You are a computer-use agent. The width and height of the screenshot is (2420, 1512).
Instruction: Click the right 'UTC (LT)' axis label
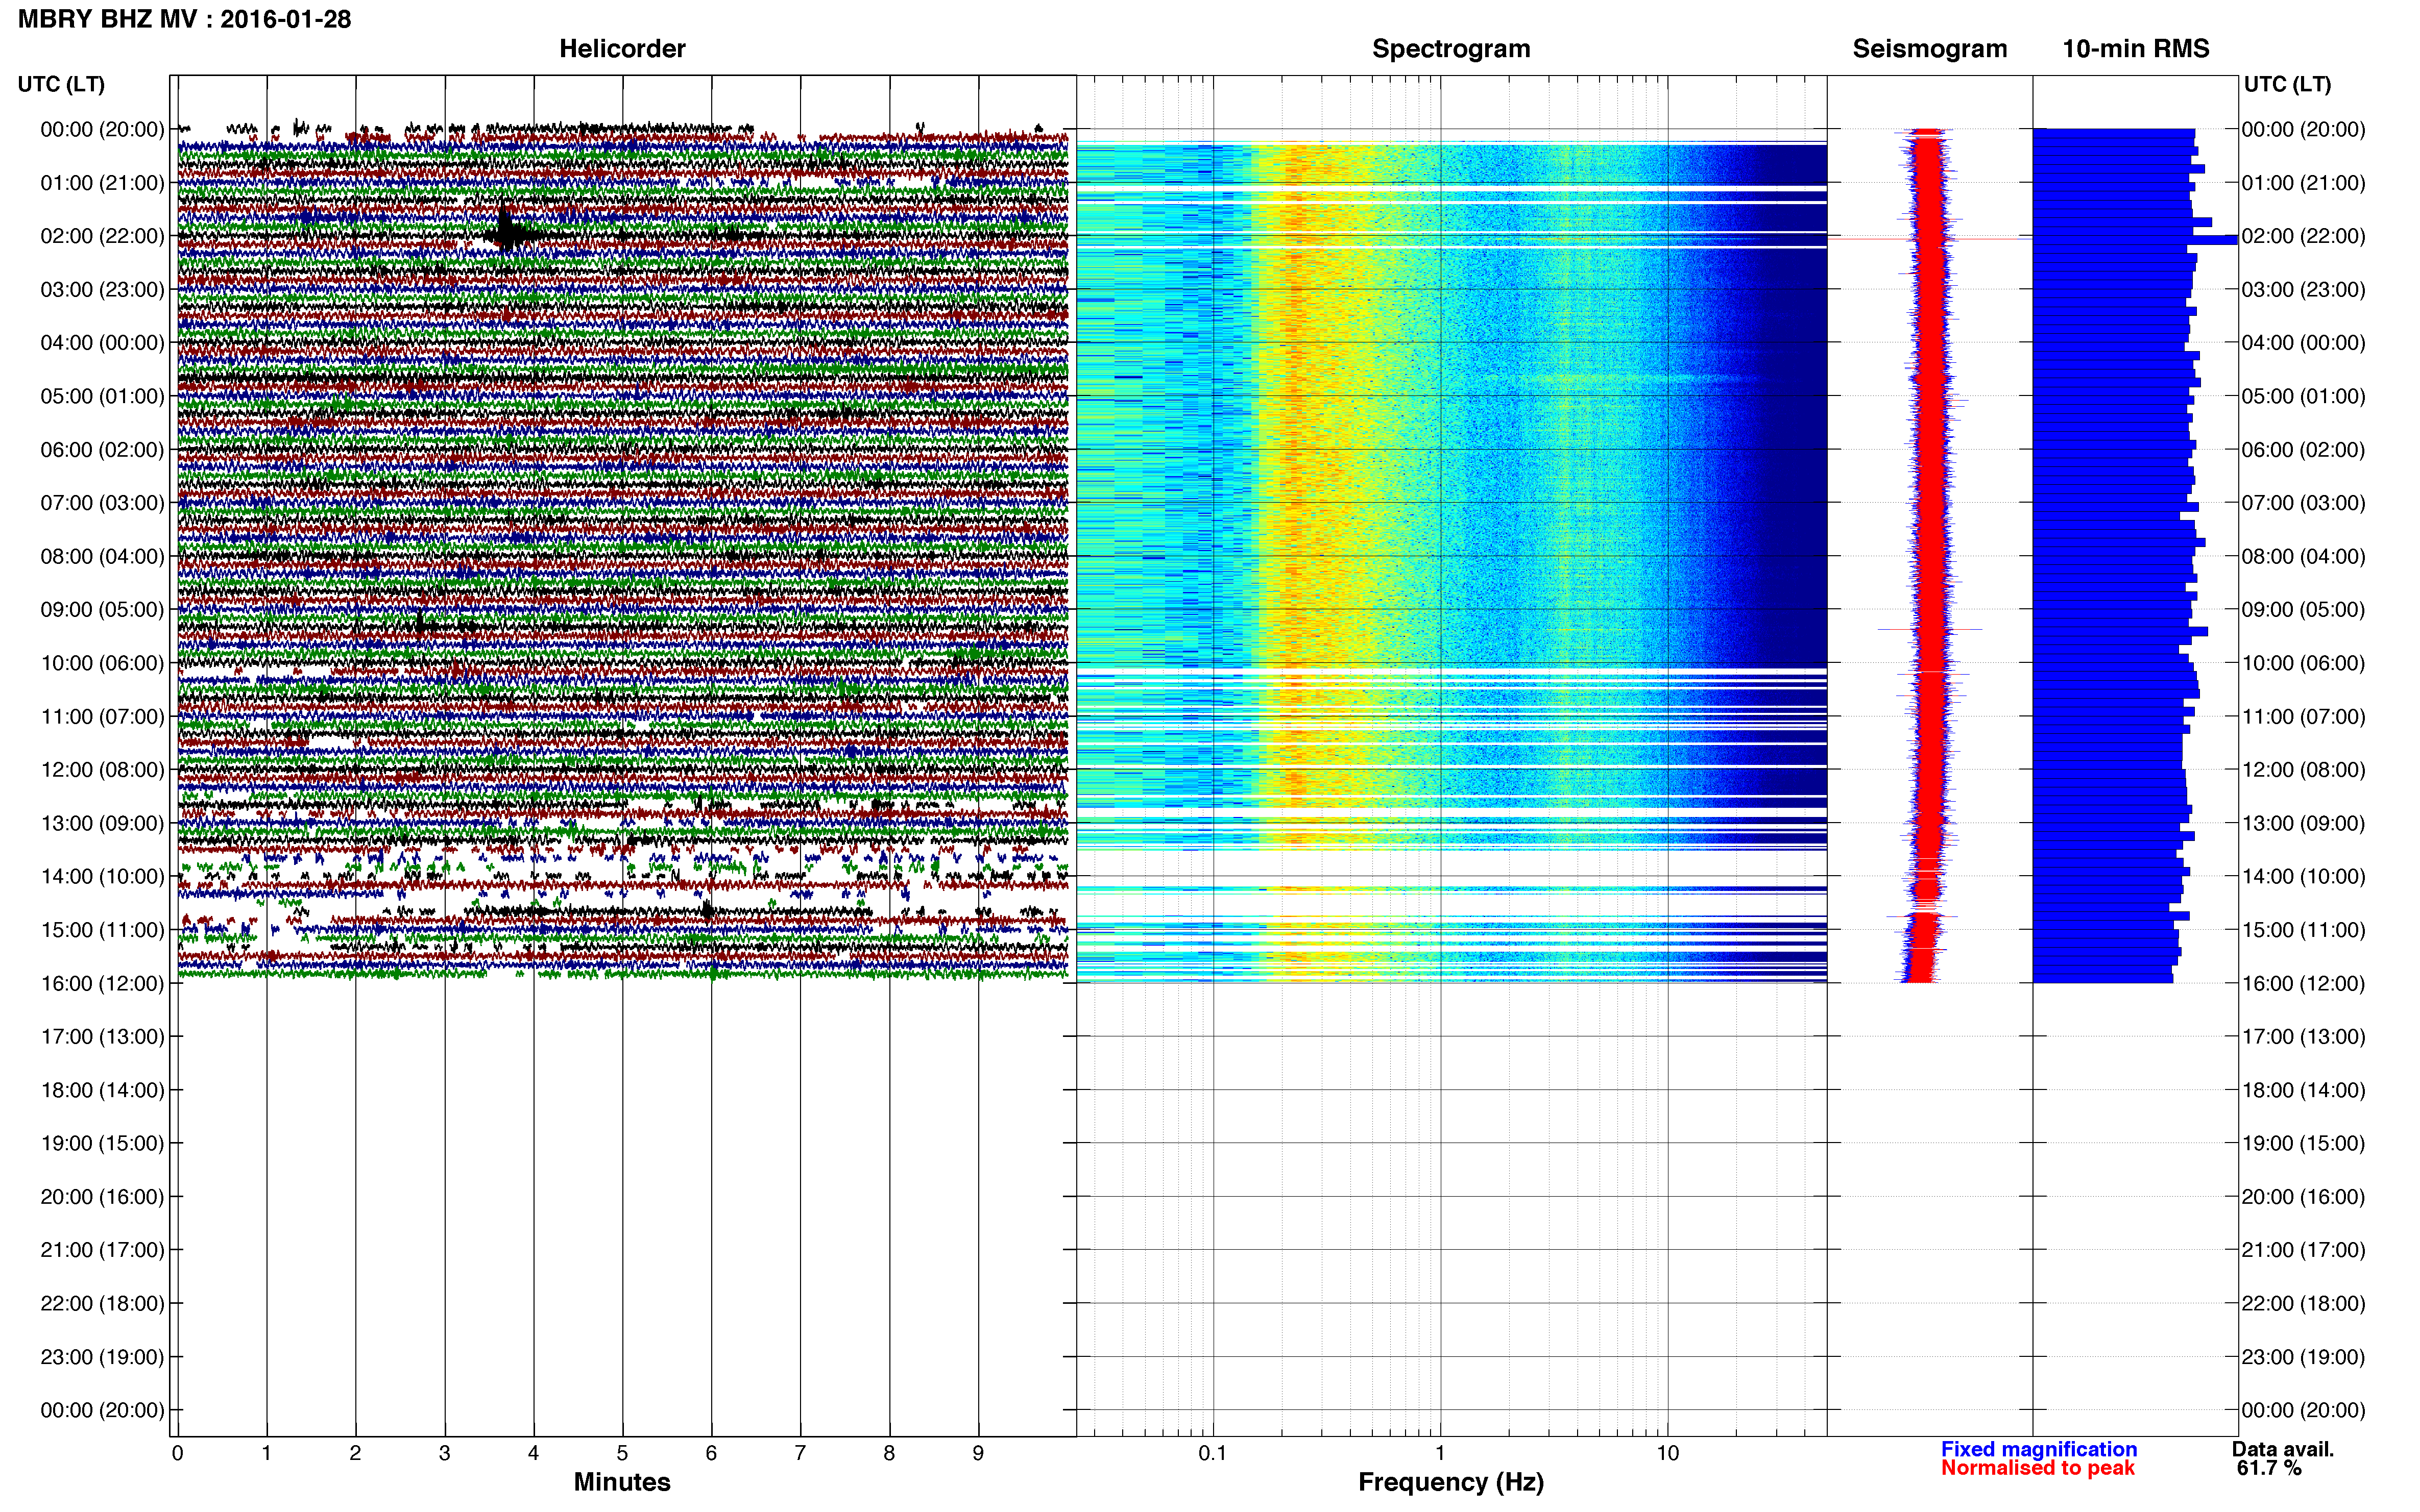(2287, 84)
